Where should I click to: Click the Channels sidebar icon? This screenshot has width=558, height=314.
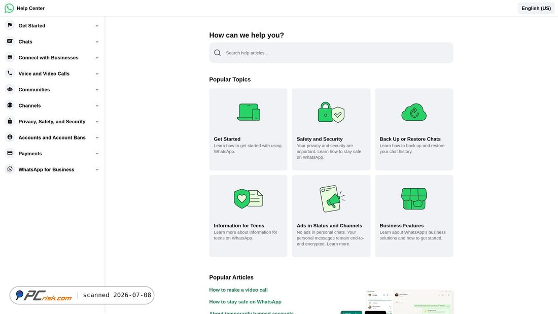coord(10,106)
